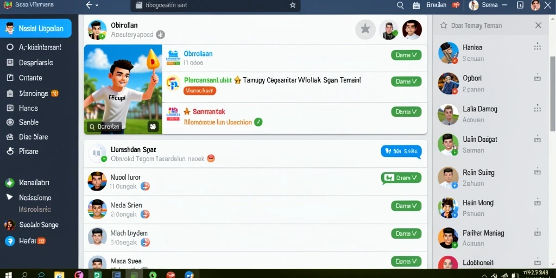Viewport: 556px width, 278px height.
Task: Click the right panel vertical scrollbar
Action: [x=552, y=93]
